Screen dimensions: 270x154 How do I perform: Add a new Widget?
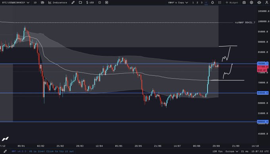pyautogui.click(x=232, y=3)
